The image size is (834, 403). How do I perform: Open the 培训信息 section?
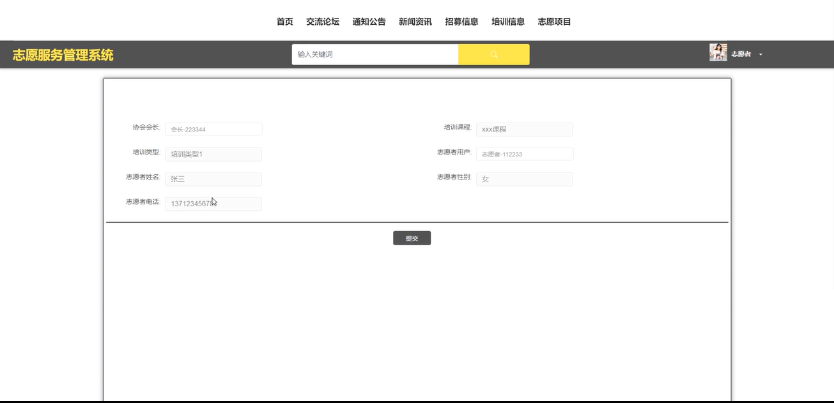click(x=508, y=22)
